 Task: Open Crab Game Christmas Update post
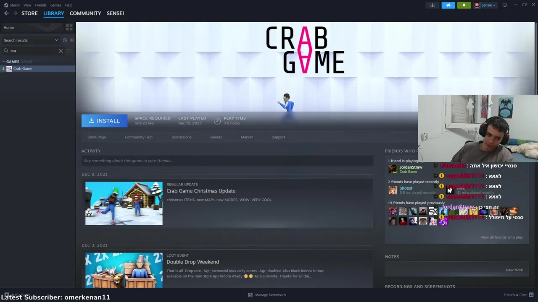coord(201,191)
